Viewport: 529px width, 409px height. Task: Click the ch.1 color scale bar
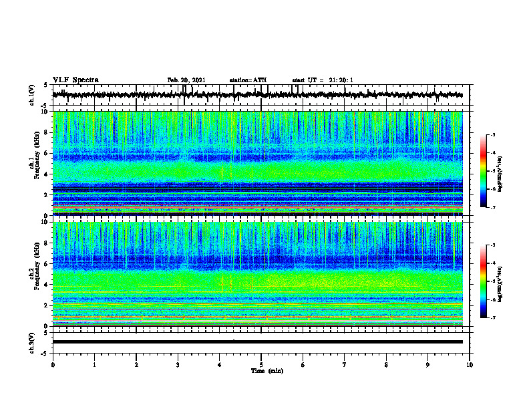click(x=483, y=171)
